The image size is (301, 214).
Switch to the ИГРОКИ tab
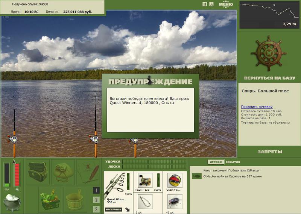point(216,162)
